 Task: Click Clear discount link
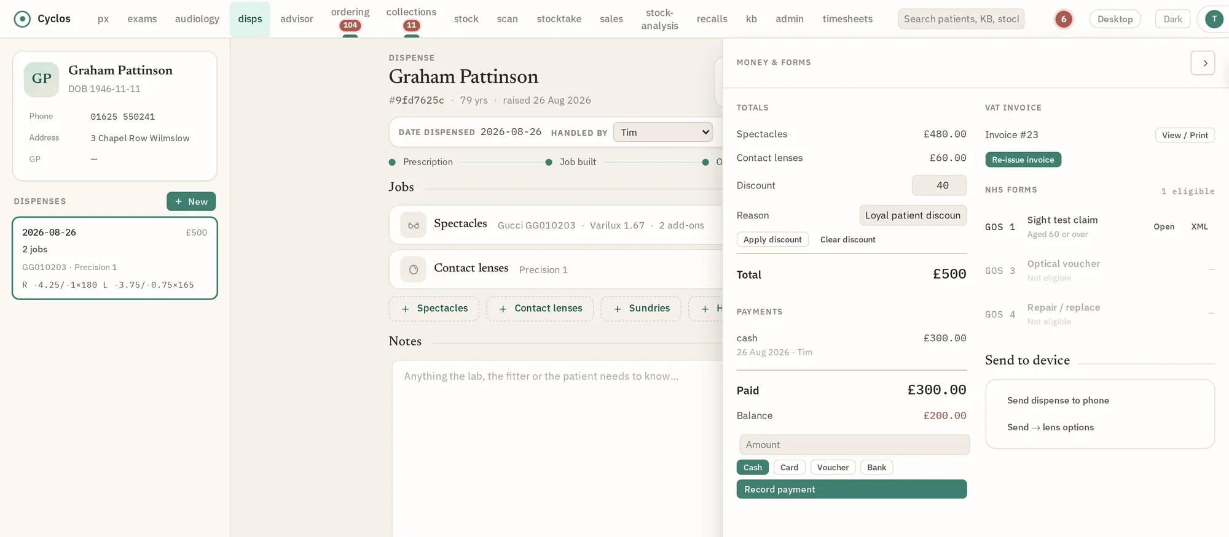(847, 239)
